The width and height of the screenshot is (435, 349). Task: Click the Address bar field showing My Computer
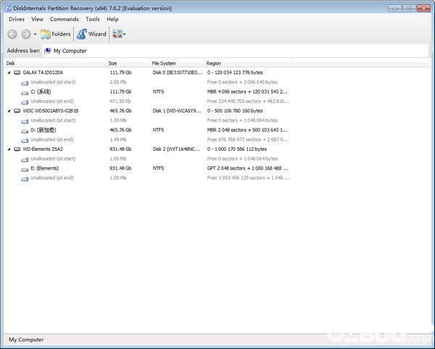pyautogui.click(x=235, y=51)
